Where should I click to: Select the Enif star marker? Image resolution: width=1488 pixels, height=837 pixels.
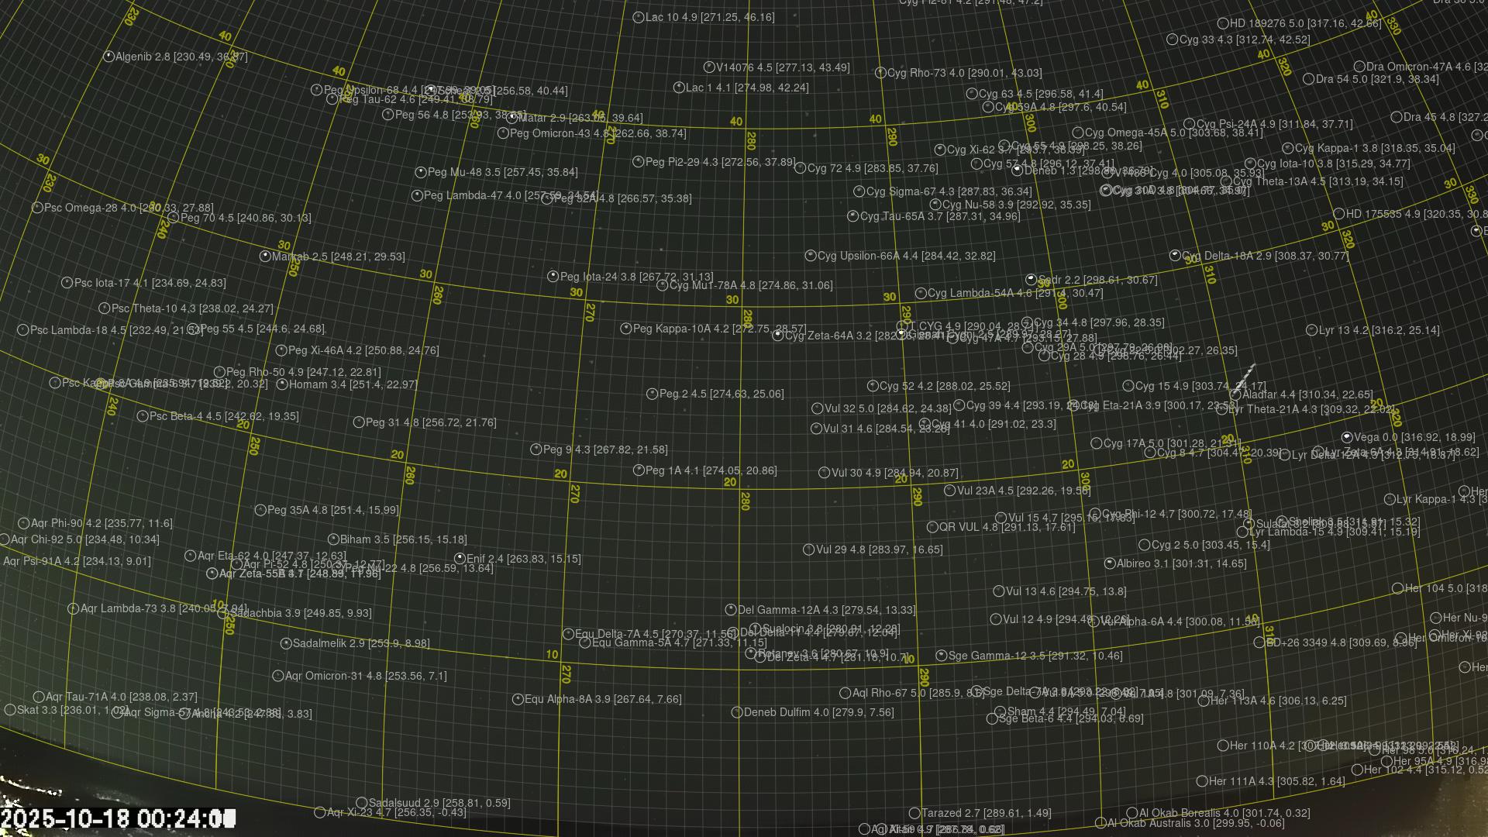tap(460, 558)
